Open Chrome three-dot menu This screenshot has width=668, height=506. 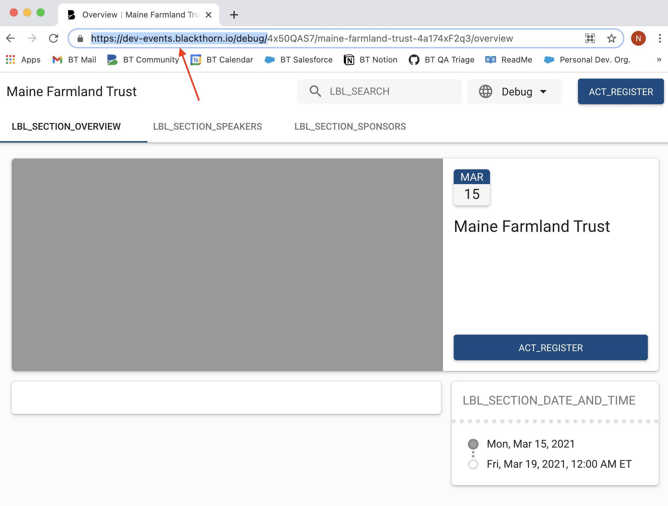click(x=660, y=38)
